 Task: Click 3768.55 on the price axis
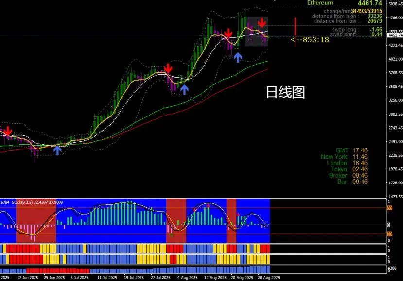[396, 73]
